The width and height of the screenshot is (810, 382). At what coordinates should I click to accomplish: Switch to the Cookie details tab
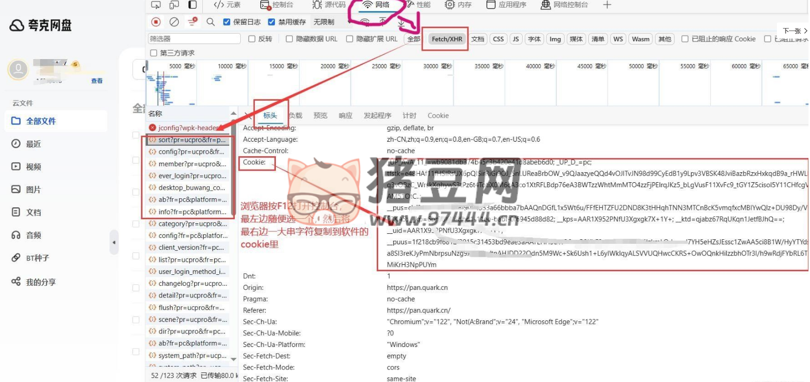438,116
